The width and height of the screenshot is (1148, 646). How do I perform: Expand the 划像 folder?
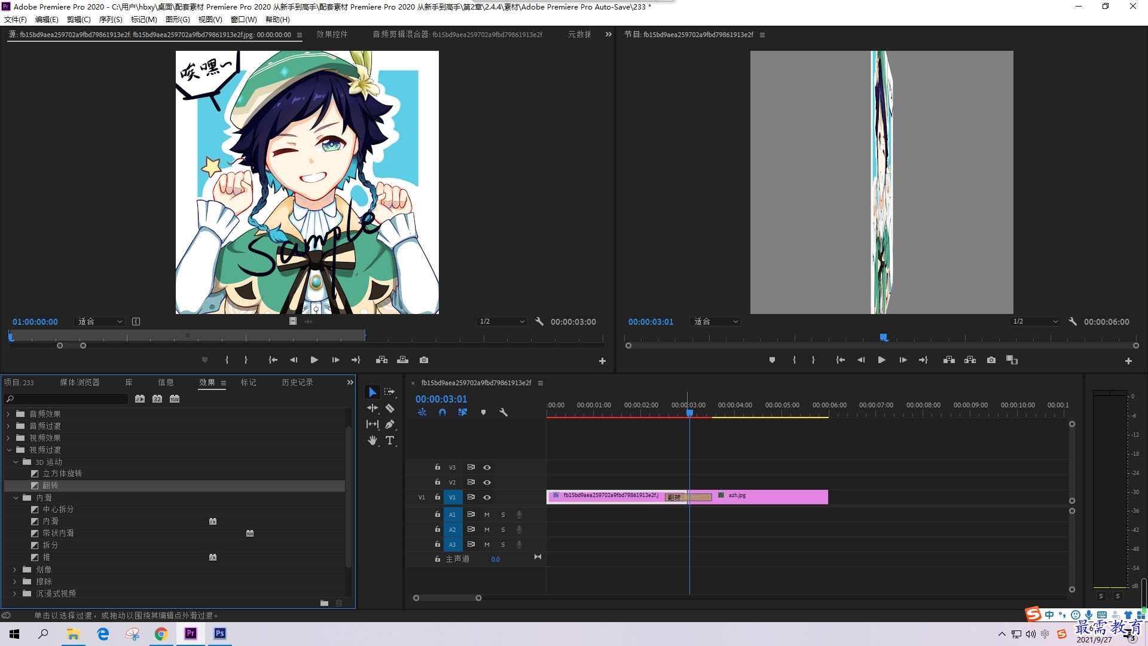[16, 569]
